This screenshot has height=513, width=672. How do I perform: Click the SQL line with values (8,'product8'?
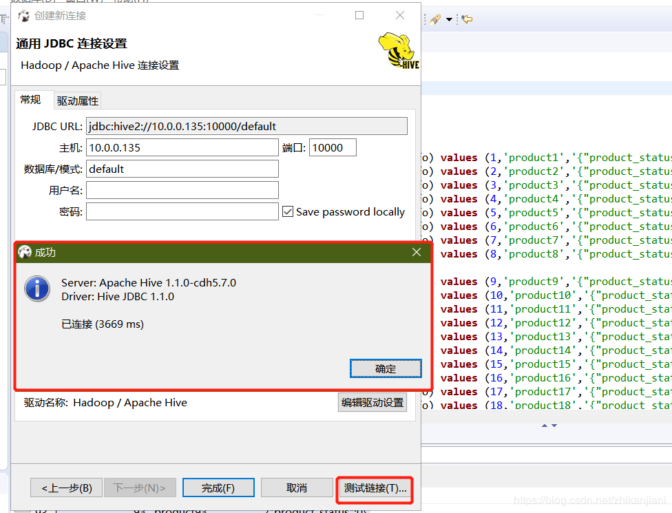556,254
